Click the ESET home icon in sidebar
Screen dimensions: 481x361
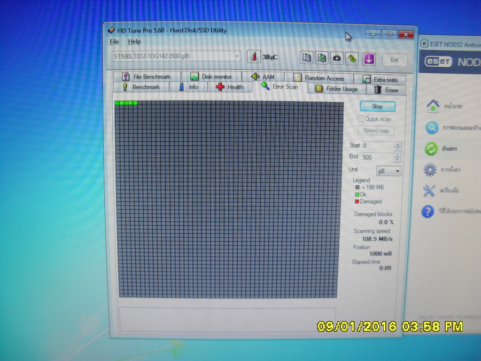point(433,106)
